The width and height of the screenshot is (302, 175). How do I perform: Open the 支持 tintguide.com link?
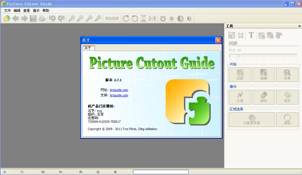pos(119,95)
